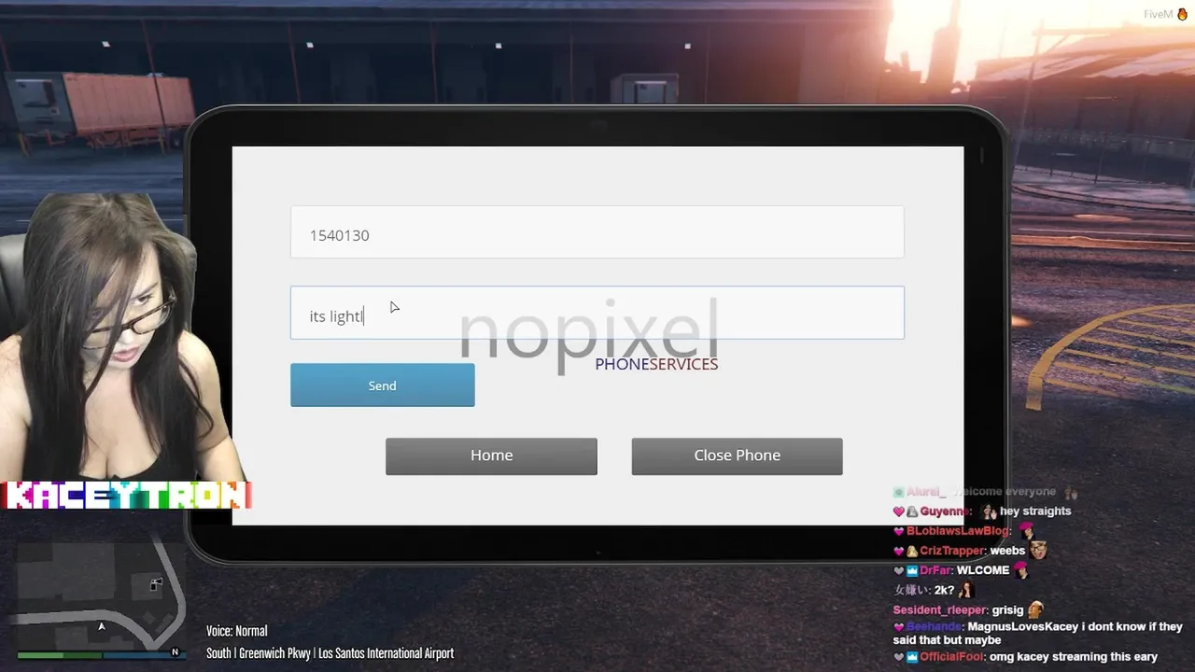The image size is (1195, 672).
Task: Click the emote after the "2k?" message
Action: point(967,590)
